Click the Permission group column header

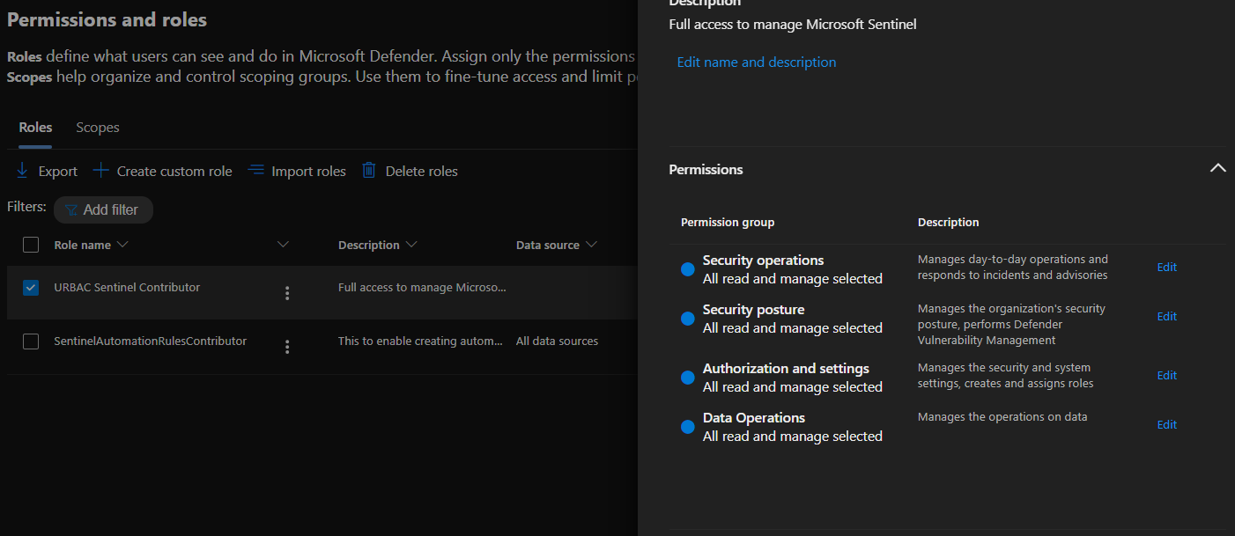coord(728,222)
